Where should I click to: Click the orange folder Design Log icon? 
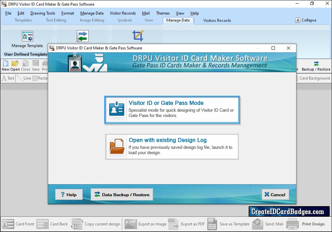(117, 146)
